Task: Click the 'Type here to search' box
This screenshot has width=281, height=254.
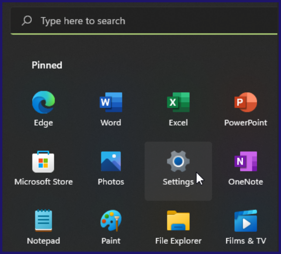Action: coord(144,21)
